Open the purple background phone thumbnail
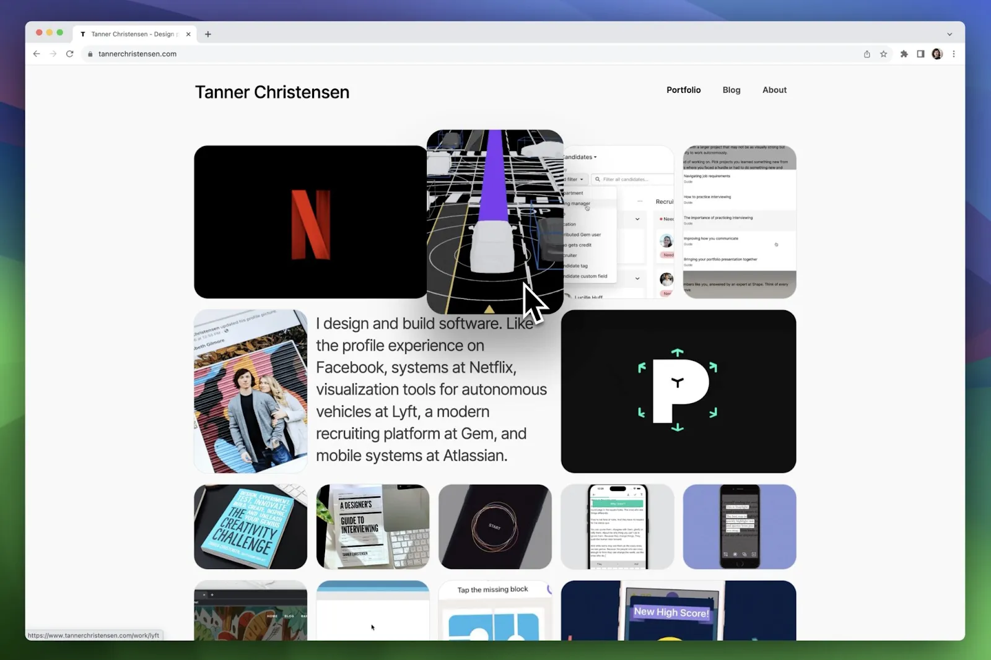Screen dimensions: 991x660 click(740, 527)
